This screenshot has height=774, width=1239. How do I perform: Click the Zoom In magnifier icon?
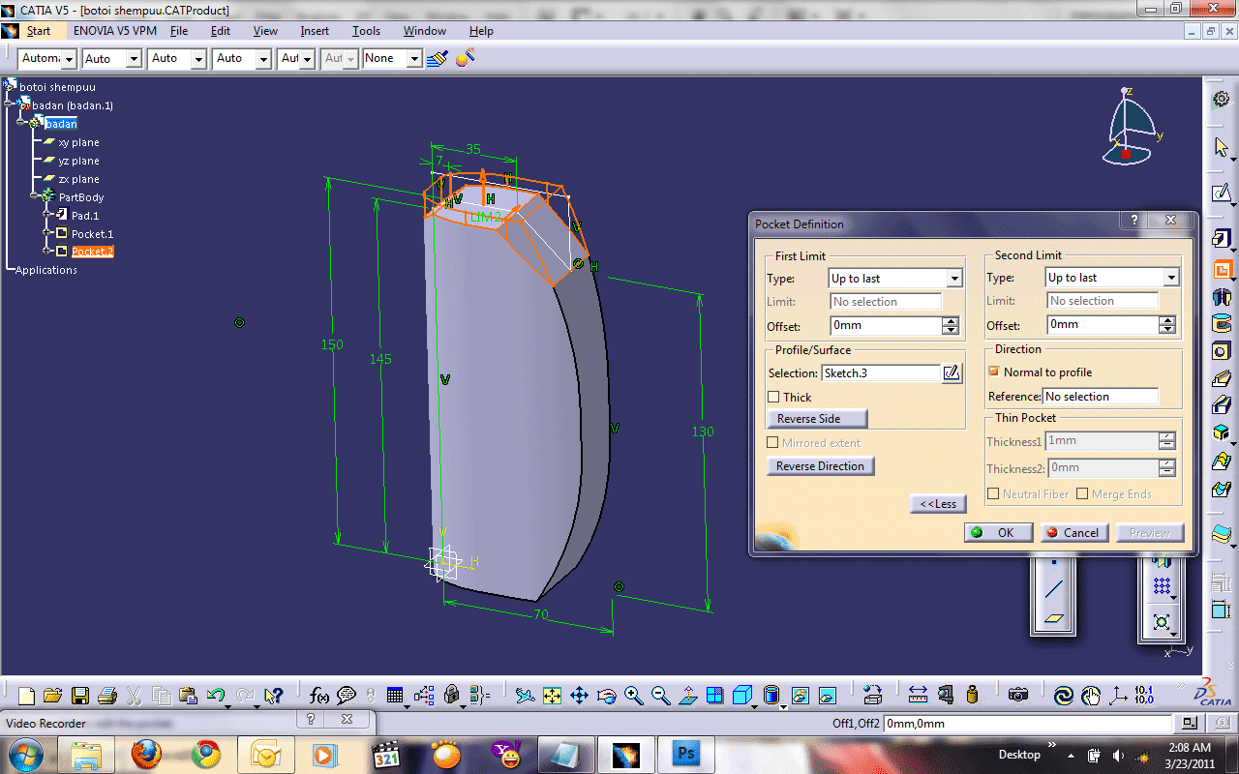[x=632, y=695]
